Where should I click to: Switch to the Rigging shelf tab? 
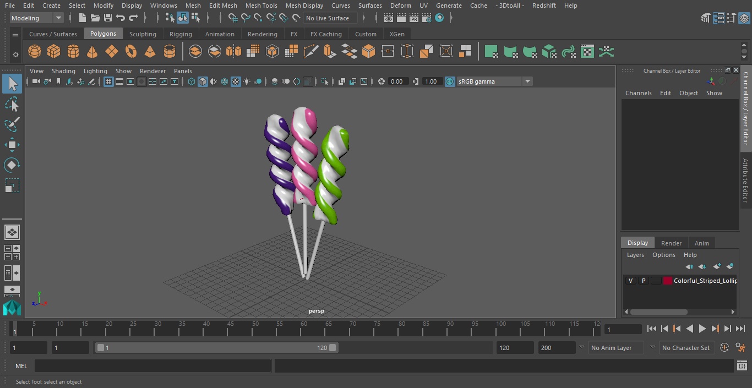point(181,34)
